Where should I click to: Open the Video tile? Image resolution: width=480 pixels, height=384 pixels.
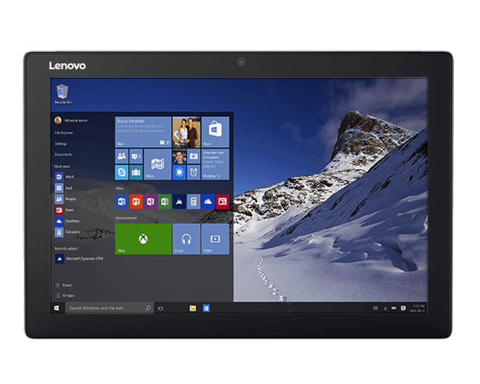(216, 239)
